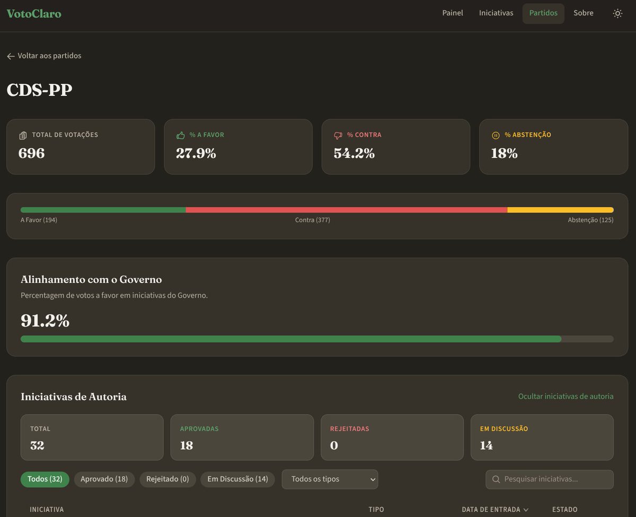Viewport: 636px width, 517px height.
Task: Sort by Data de Entrada column
Action: (x=495, y=510)
